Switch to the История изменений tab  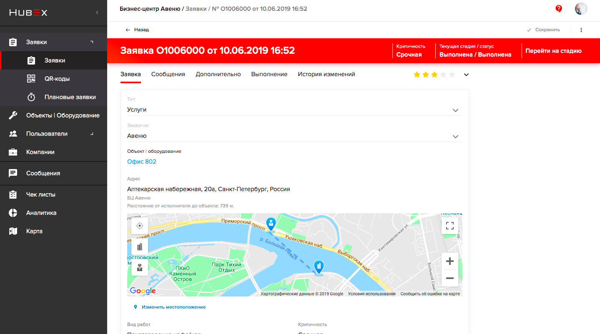[x=326, y=74]
